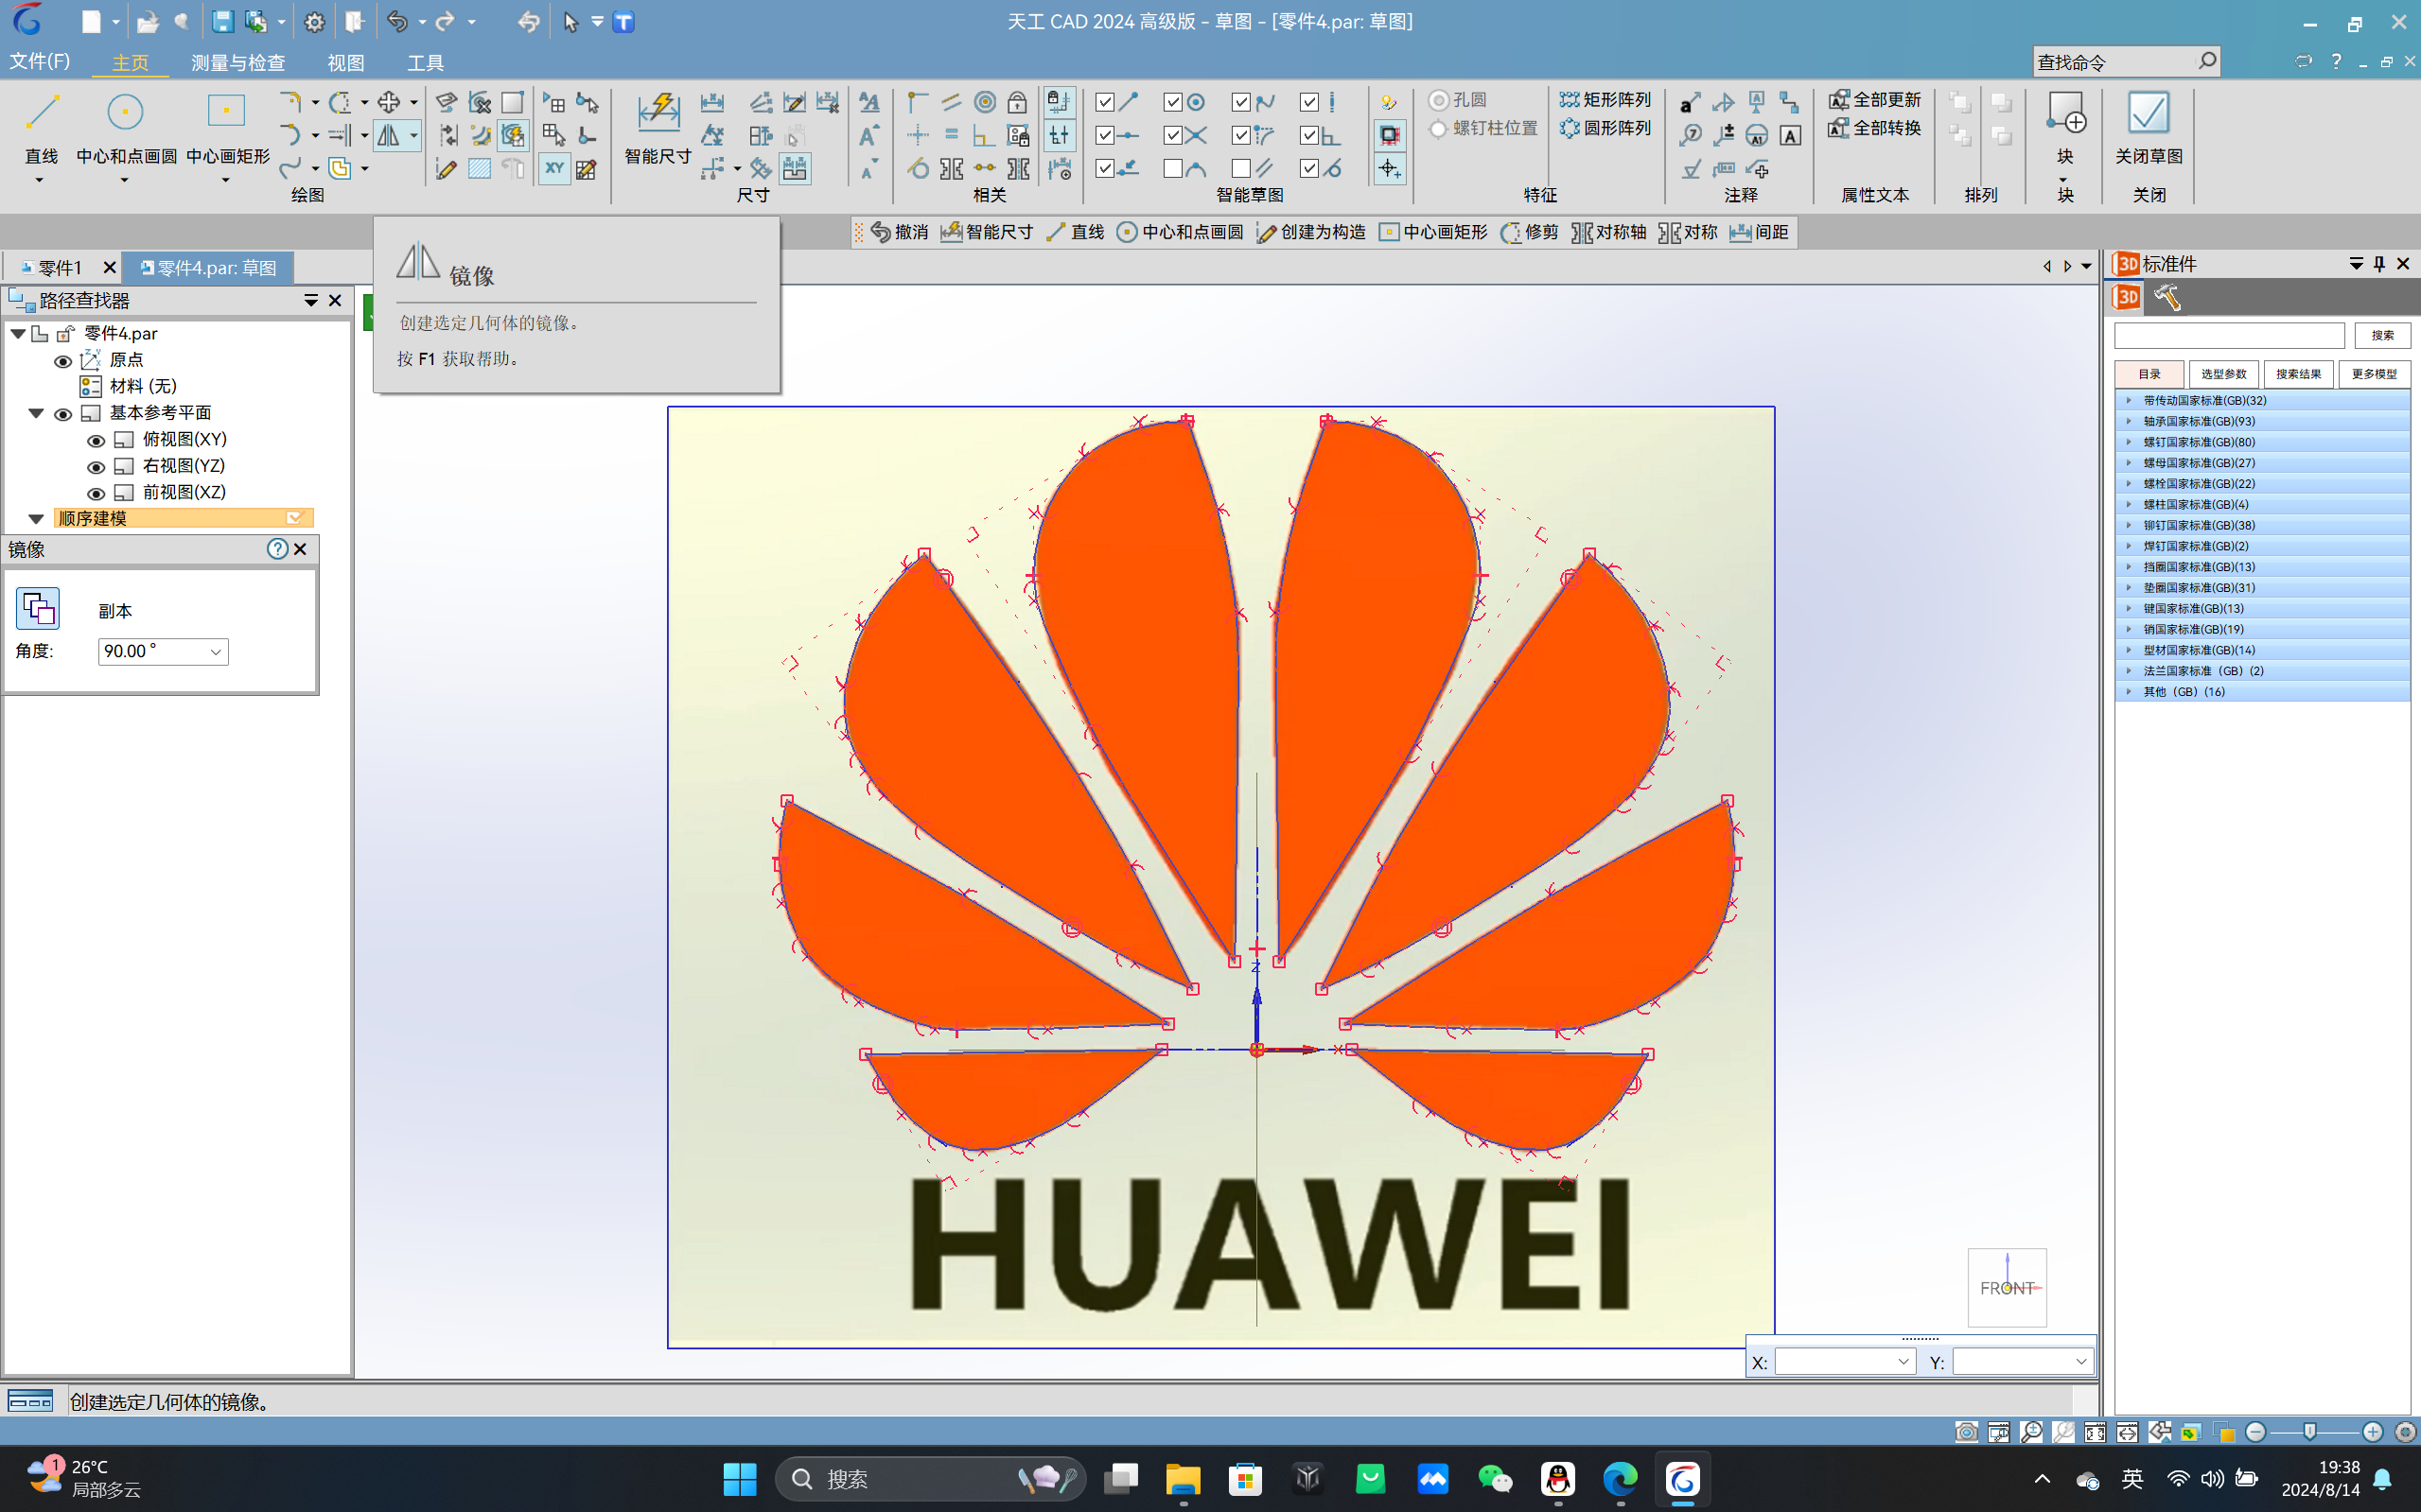Click the zoom-in plus button by the slider
The image size is (2421, 1512).
[x=2372, y=1432]
